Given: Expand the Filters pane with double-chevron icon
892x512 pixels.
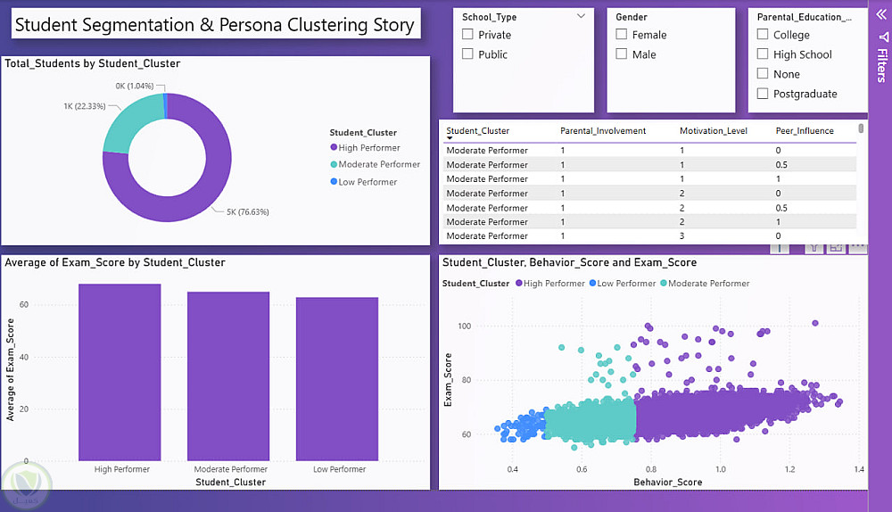Looking at the screenshot, I should coord(881,14).
